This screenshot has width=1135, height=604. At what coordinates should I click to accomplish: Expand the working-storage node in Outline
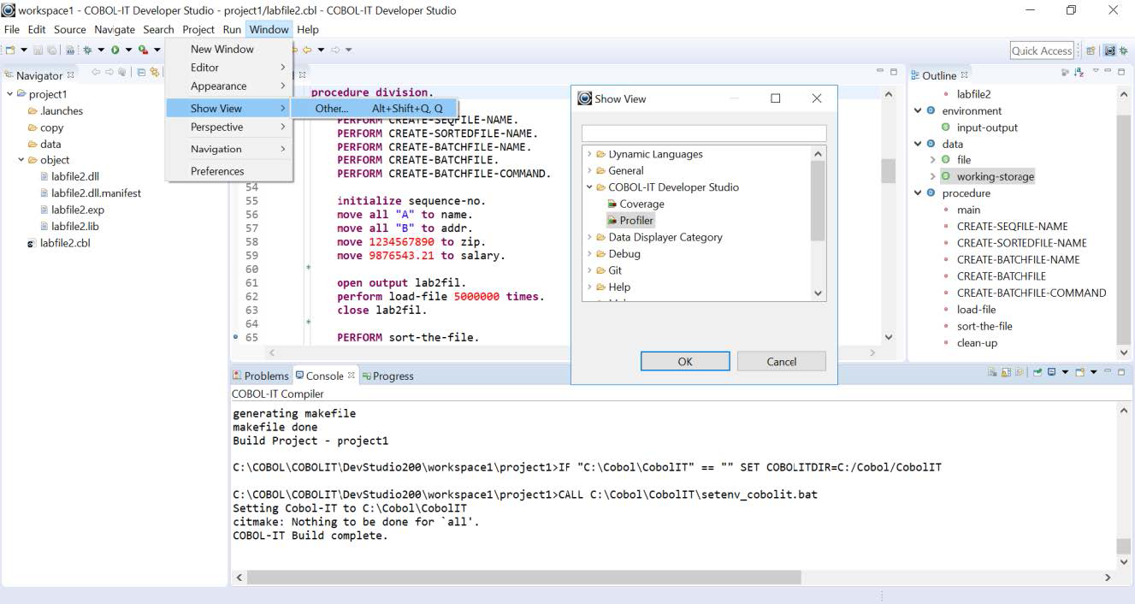tap(932, 176)
